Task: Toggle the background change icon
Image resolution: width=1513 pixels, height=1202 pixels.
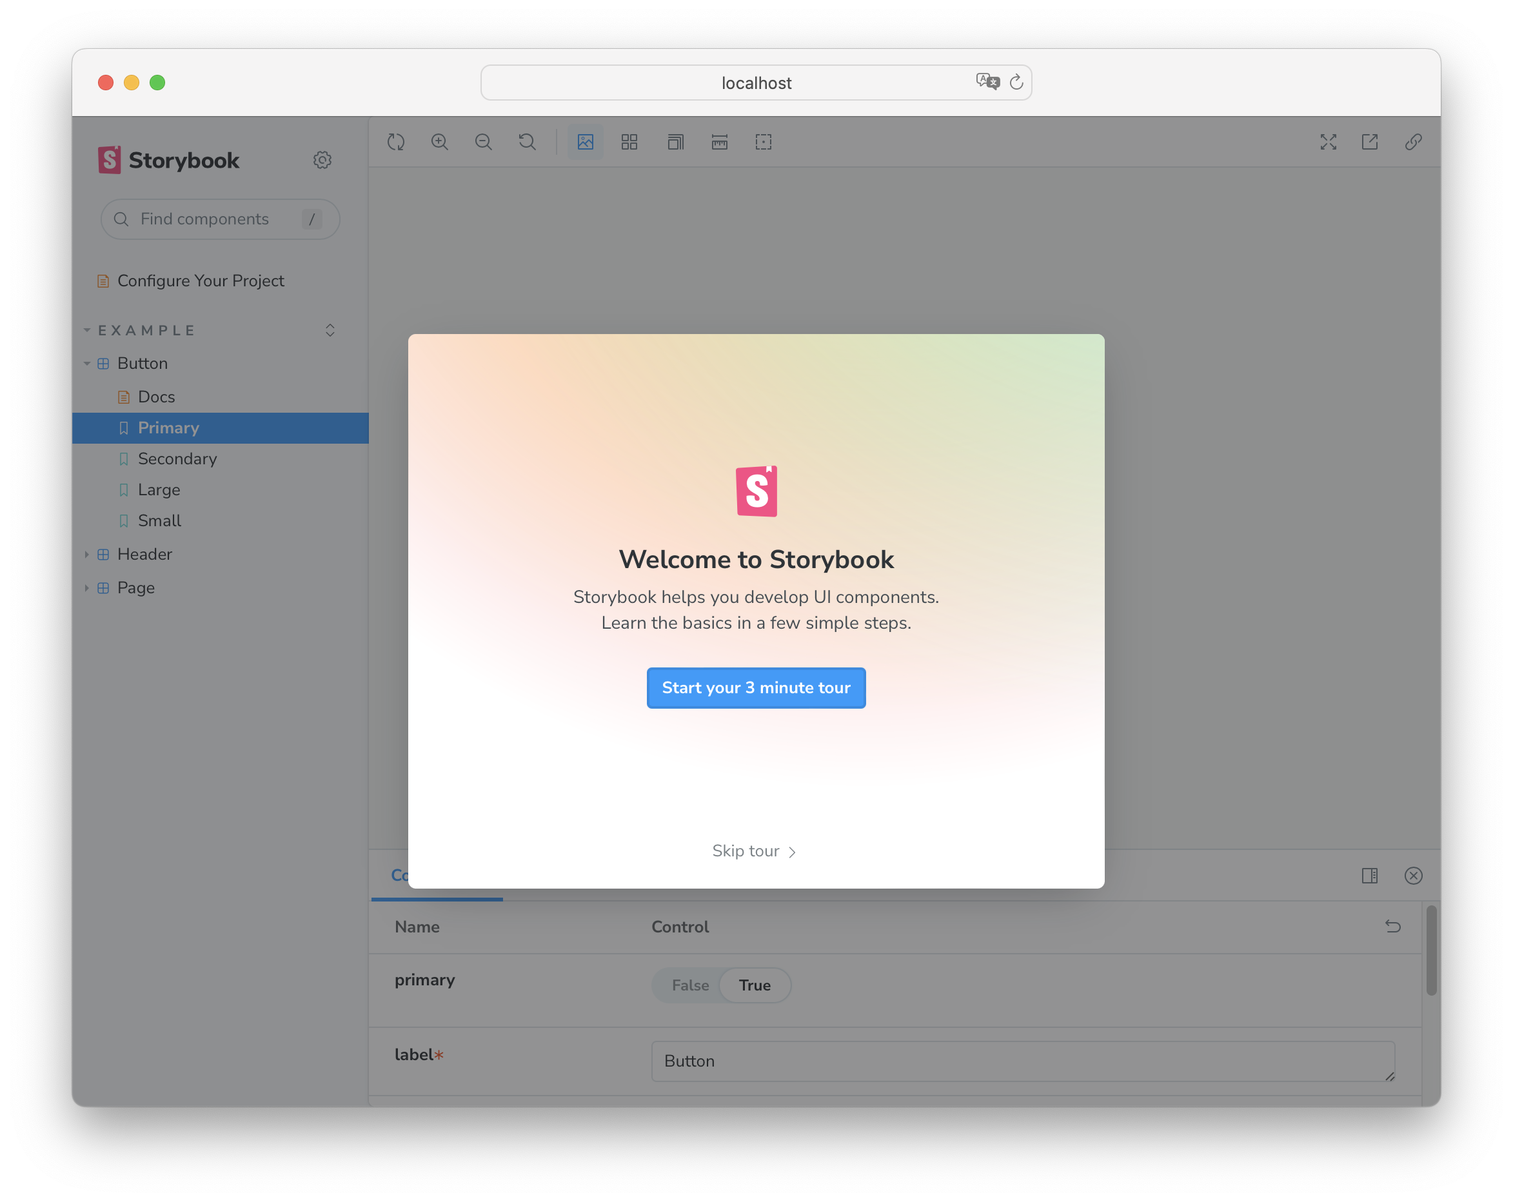Action: coord(585,143)
